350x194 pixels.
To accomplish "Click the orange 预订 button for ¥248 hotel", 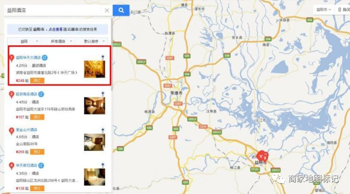I will click(x=37, y=81).
